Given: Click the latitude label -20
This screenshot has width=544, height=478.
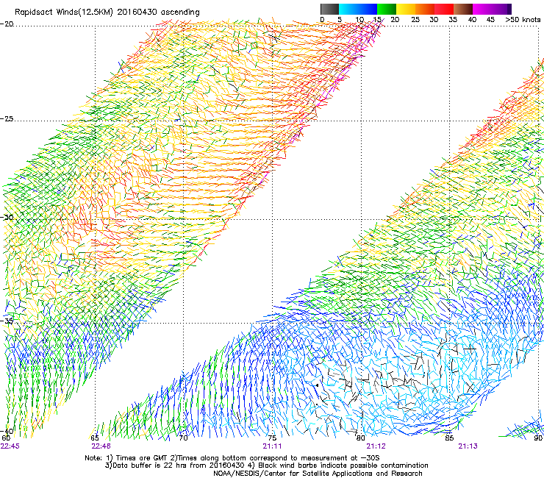Looking at the screenshot, I should (7, 24).
